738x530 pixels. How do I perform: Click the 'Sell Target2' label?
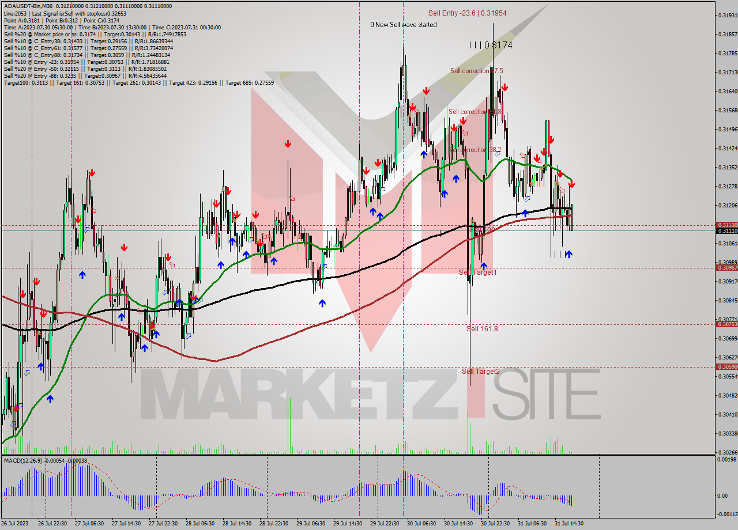[481, 372]
